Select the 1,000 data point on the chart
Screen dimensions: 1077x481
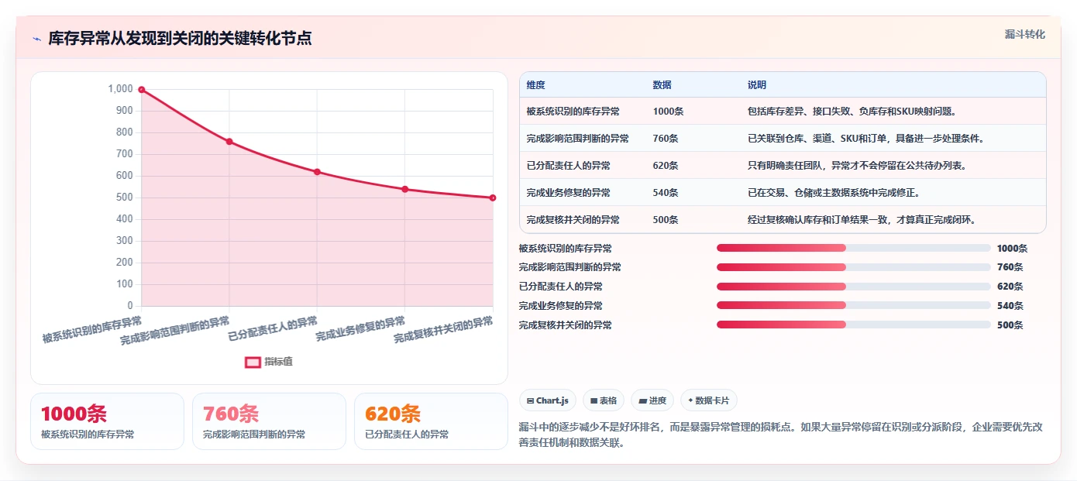point(142,90)
